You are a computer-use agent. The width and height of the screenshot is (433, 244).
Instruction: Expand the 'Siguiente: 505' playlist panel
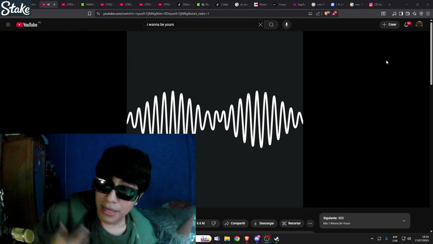(x=404, y=221)
